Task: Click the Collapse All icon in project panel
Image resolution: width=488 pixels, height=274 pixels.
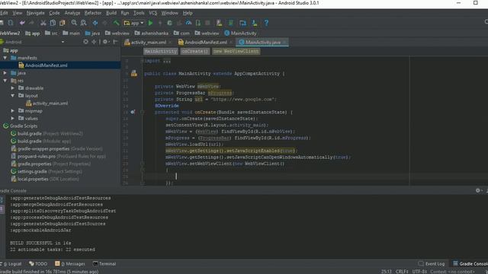Action: click(x=94, y=42)
